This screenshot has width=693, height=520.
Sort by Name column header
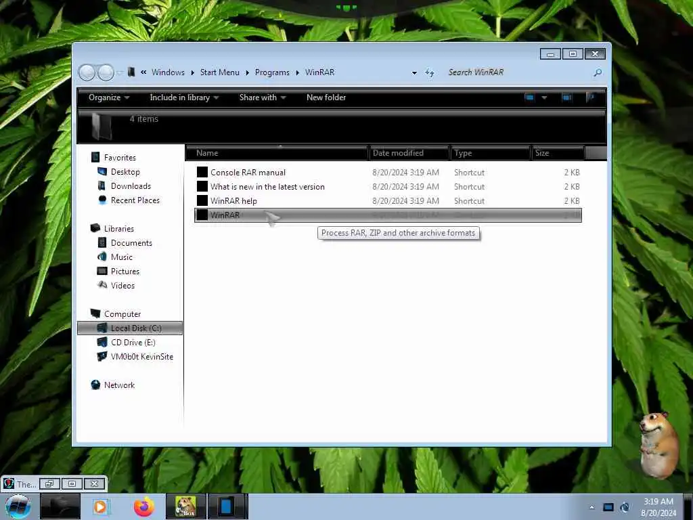point(277,153)
